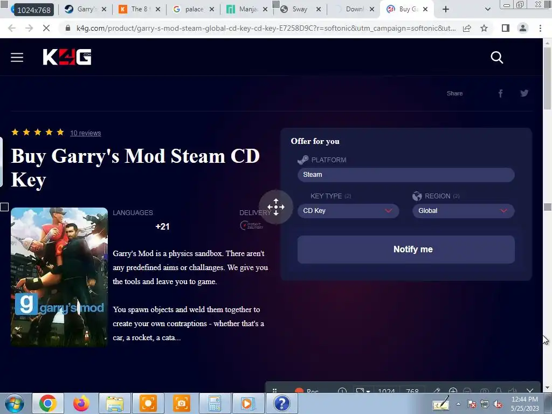552x414 pixels.
Task: View site information via the lock icon
Action: point(68,28)
